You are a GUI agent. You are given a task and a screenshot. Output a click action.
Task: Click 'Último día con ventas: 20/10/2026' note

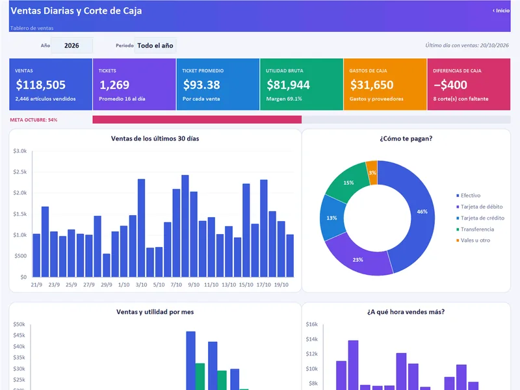467,45
